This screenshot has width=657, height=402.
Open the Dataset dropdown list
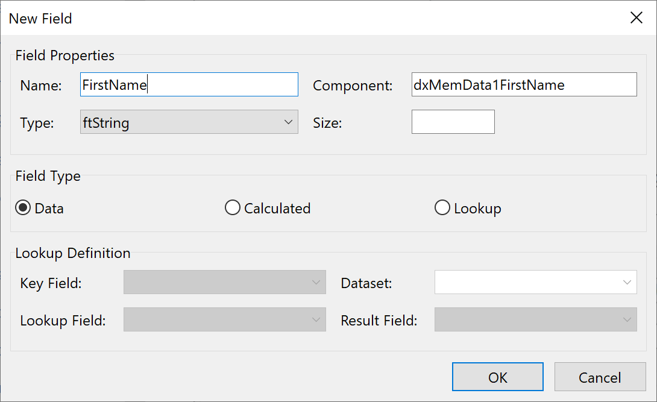[x=535, y=283]
